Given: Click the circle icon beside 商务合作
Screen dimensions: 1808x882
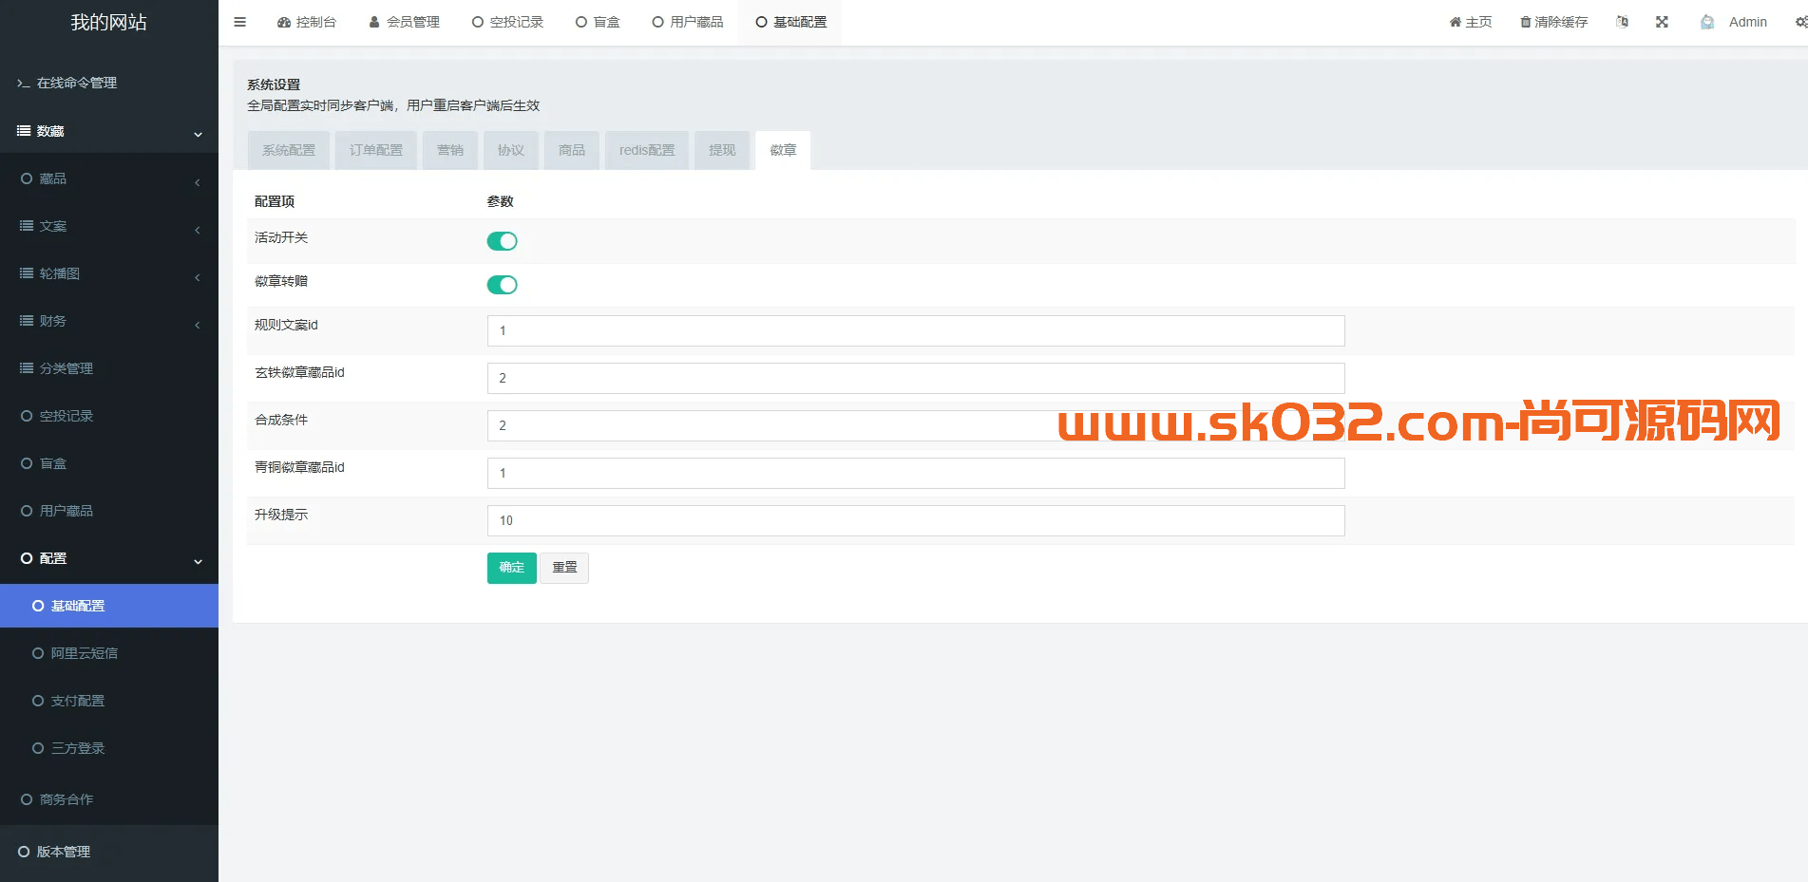Looking at the screenshot, I should (27, 799).
